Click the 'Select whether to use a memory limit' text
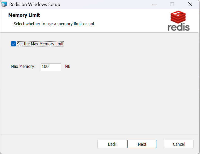This screenshot has width=200, height=154. click(55, 24)
